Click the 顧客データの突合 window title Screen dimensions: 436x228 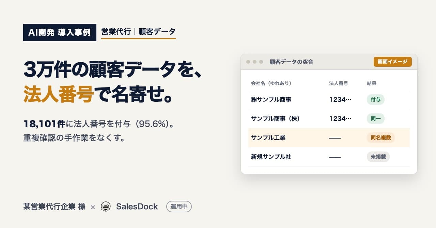click(291, 62)
